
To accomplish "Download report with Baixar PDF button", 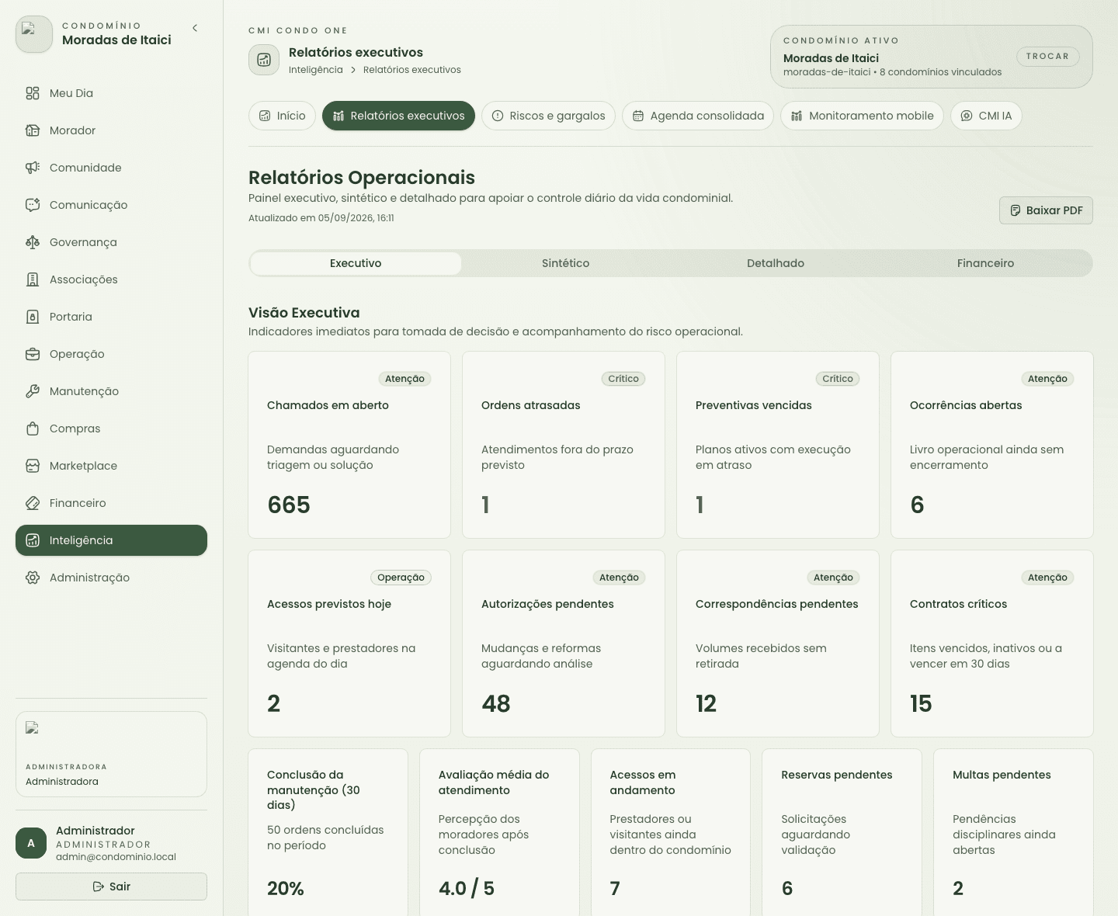I will (x=1046, y=210).
